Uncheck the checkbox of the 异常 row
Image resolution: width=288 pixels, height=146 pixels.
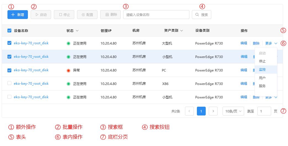coord(9,70)
